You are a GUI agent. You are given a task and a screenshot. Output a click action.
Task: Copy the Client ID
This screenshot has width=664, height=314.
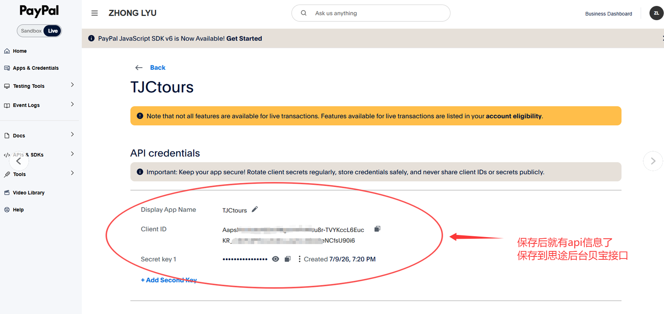pyautogui.click(x=377, y=229)
